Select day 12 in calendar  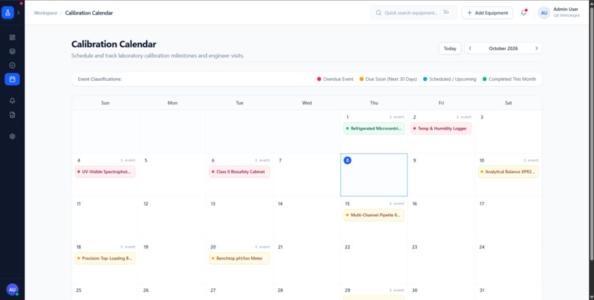pos(172,218)
